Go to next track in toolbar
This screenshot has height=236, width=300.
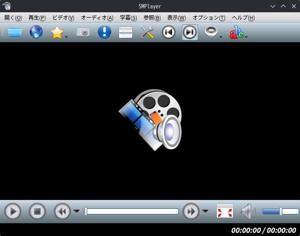pos(190,32)
